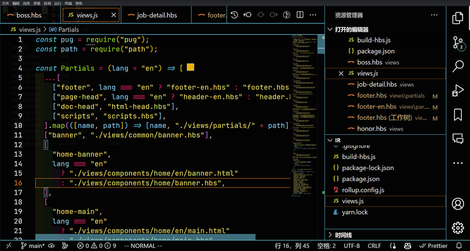The height and width of the screenshot is (251, 470).
Task: Click the editor minimap
Action: (x=304, y=115)
